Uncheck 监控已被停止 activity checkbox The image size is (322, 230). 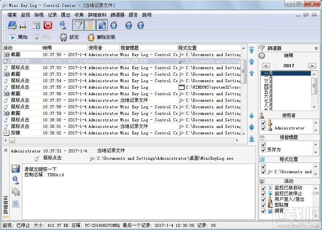tap(264, 194)
